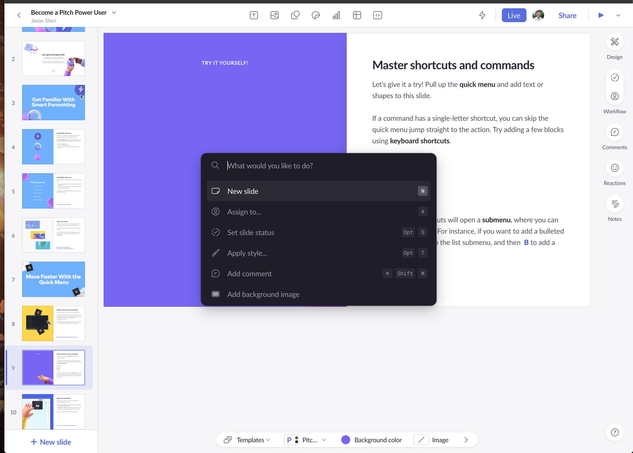Click the purple Background color swatch
This screenshot has width=633, height=453.
pyautogui.click(x=346, y=440)
